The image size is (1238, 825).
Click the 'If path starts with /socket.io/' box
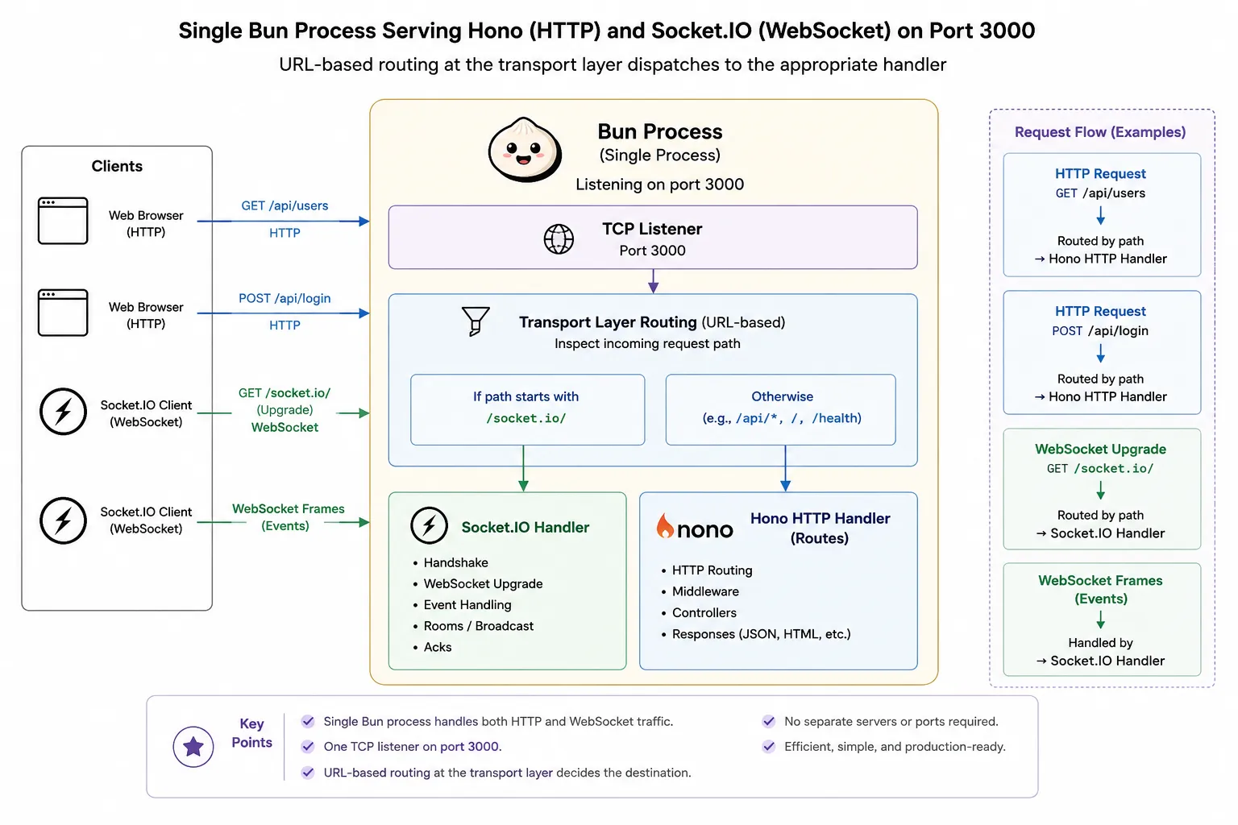click(x=527, y=409)
